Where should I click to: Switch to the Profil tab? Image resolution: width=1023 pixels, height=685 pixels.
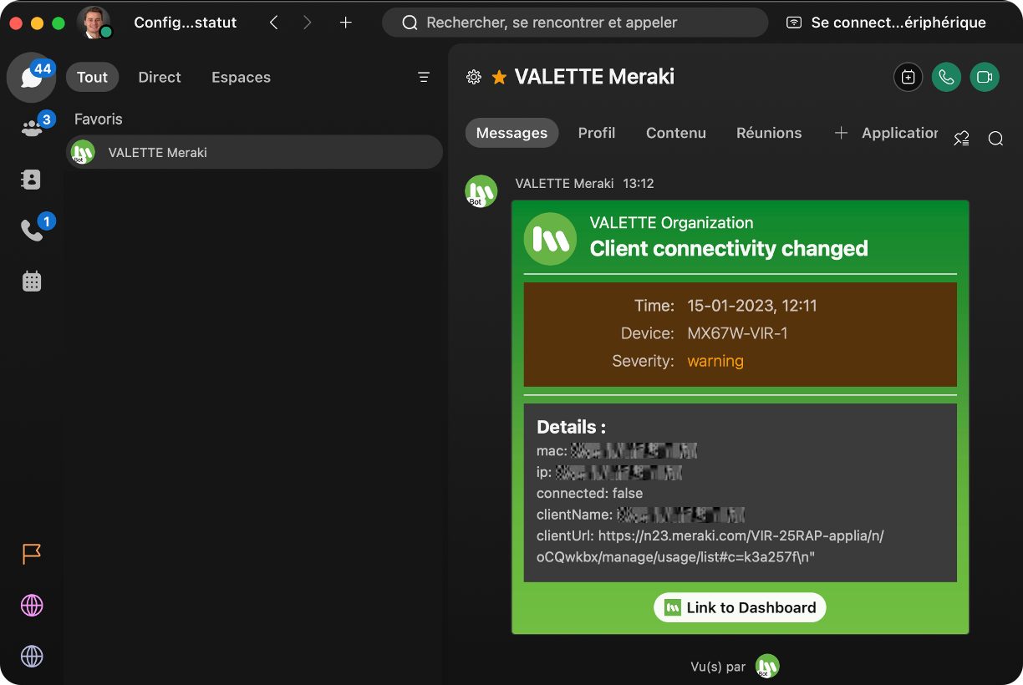coord(596,132)
